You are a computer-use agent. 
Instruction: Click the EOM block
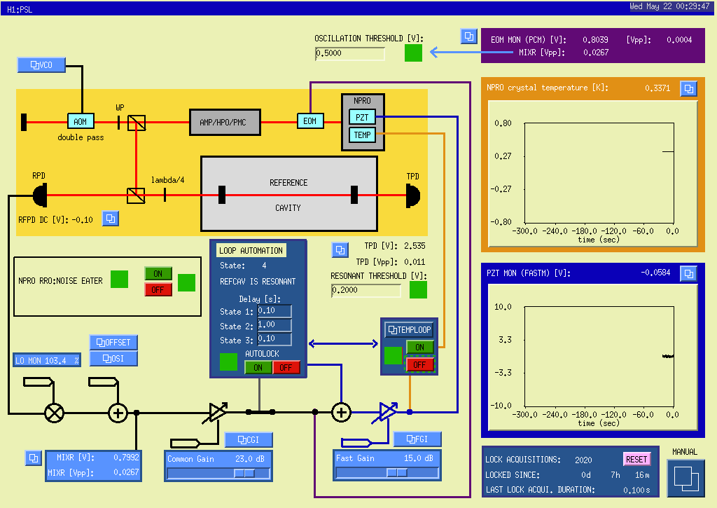[x=310, y=121]
